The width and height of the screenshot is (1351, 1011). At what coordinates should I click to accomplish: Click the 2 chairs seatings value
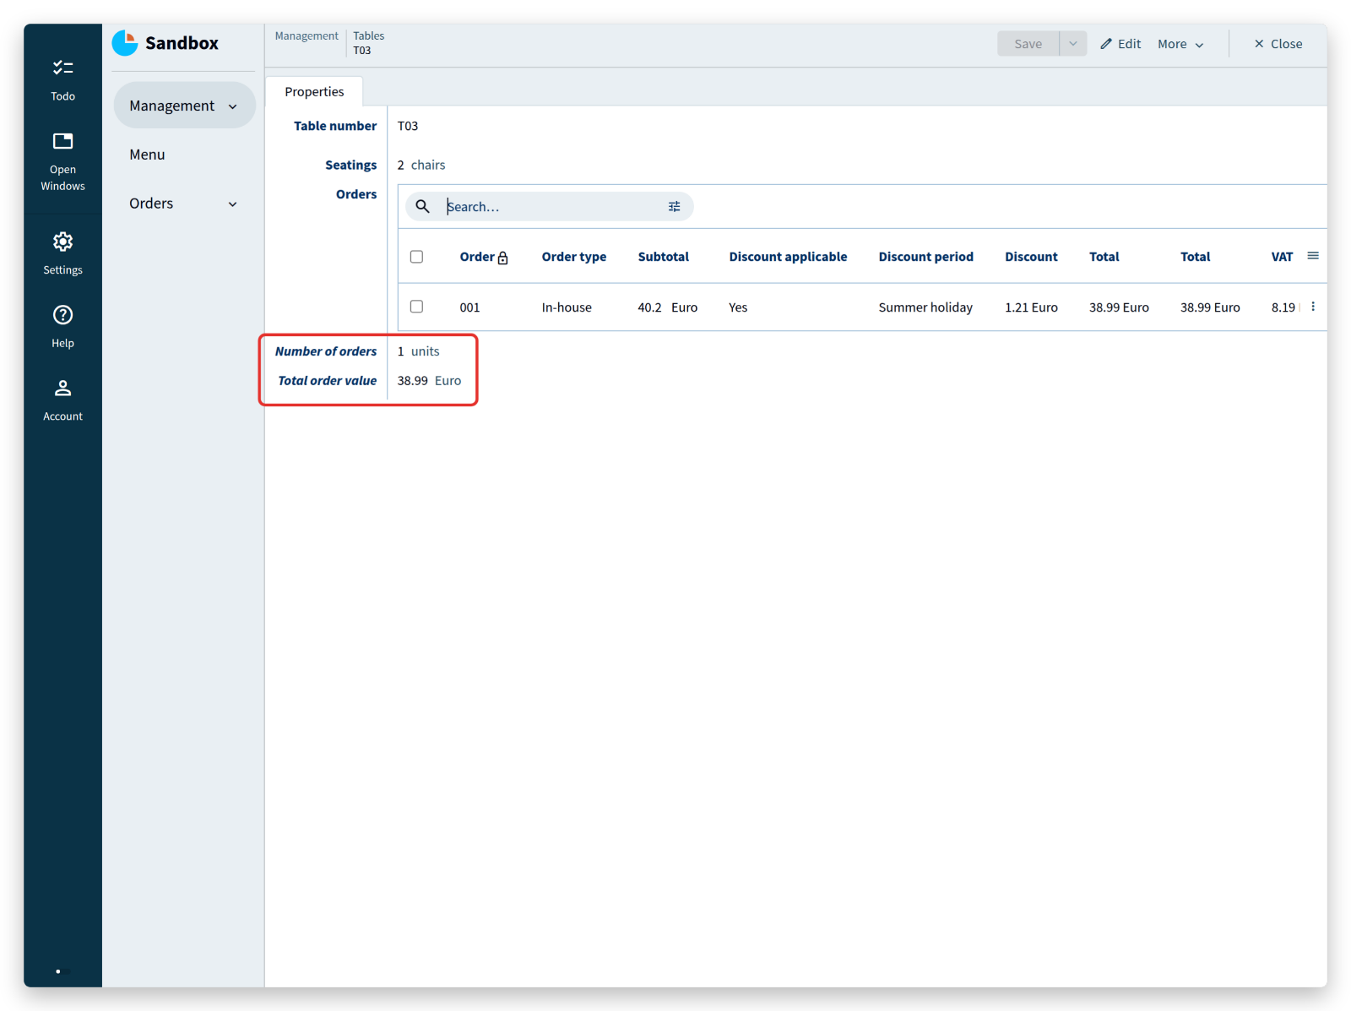point(421,165)
